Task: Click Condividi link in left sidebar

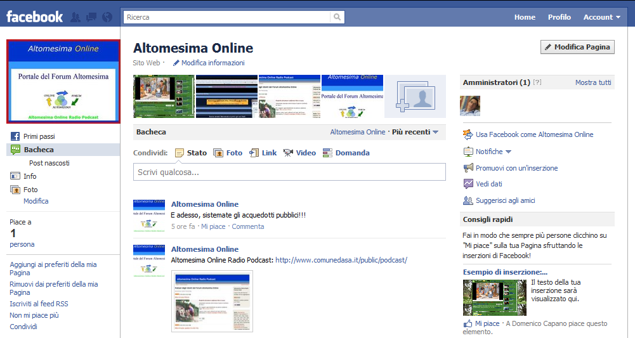Action: [23, 326]
